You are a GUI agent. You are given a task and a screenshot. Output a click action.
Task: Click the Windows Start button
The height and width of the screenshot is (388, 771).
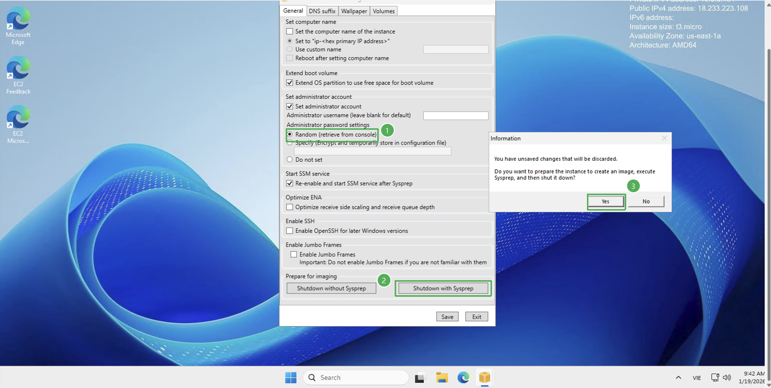pyautogui.click(x=291, y=377)
